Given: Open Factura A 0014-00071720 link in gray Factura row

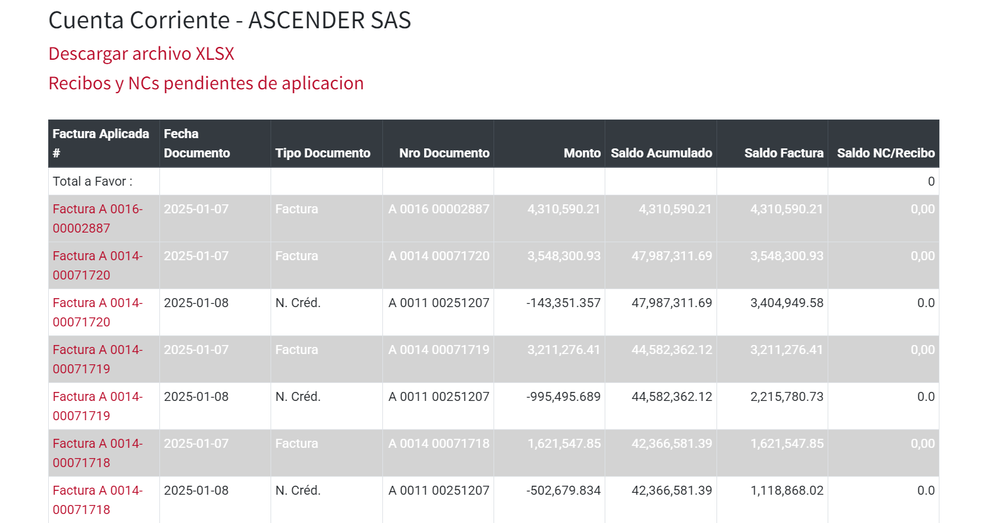Looking at the screenshot, I should coord(97,265).
